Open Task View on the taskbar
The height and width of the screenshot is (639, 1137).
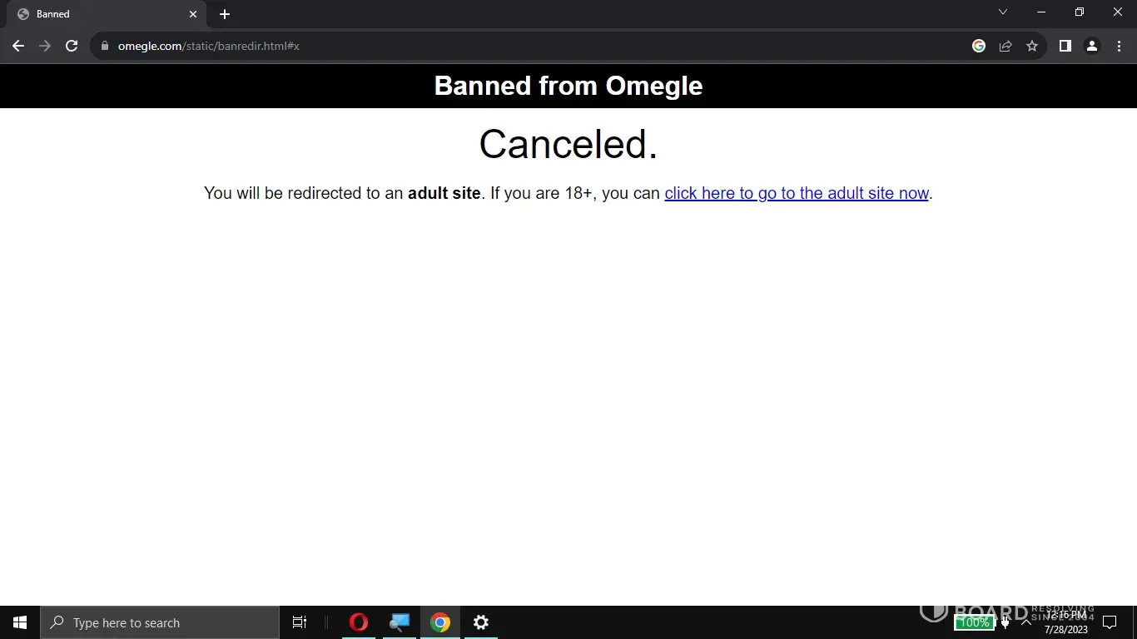(x=300, y=622)
